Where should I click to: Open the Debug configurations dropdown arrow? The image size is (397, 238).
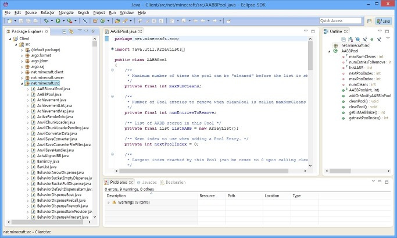click(x=52, y=21)
